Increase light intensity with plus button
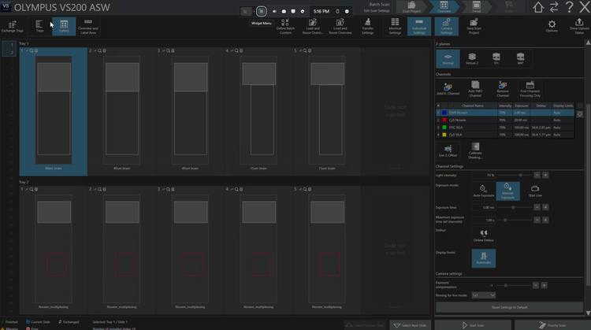The height and width of the screenshot is (330, 591). (x=545, y=175)
